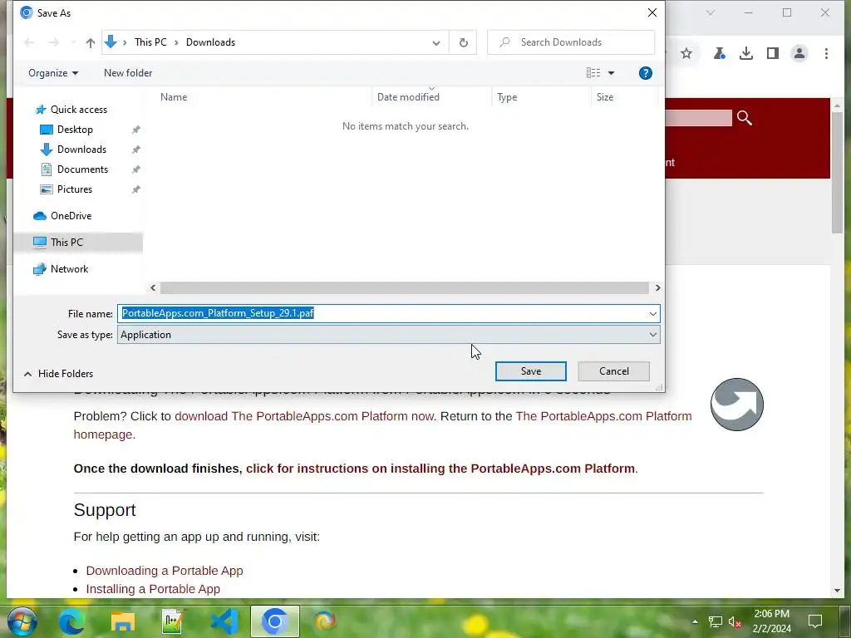Click the web page vertical scrollbar thumb
This screenshot has width=851, height=638.
[x=836, y=173]
